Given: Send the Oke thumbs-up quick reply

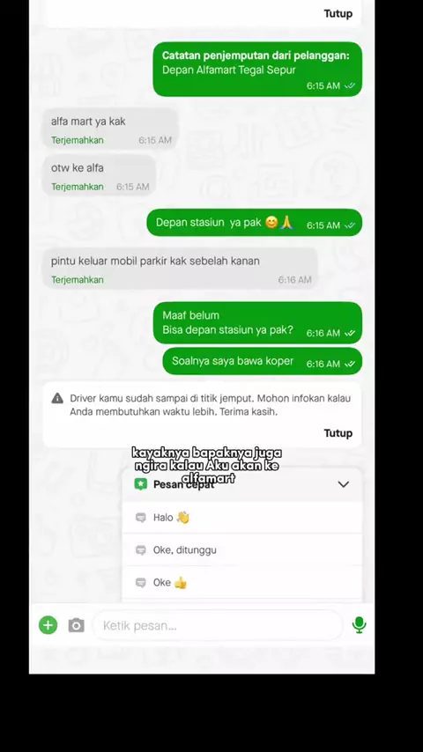Looking at the screenshot, I should 242,583.
